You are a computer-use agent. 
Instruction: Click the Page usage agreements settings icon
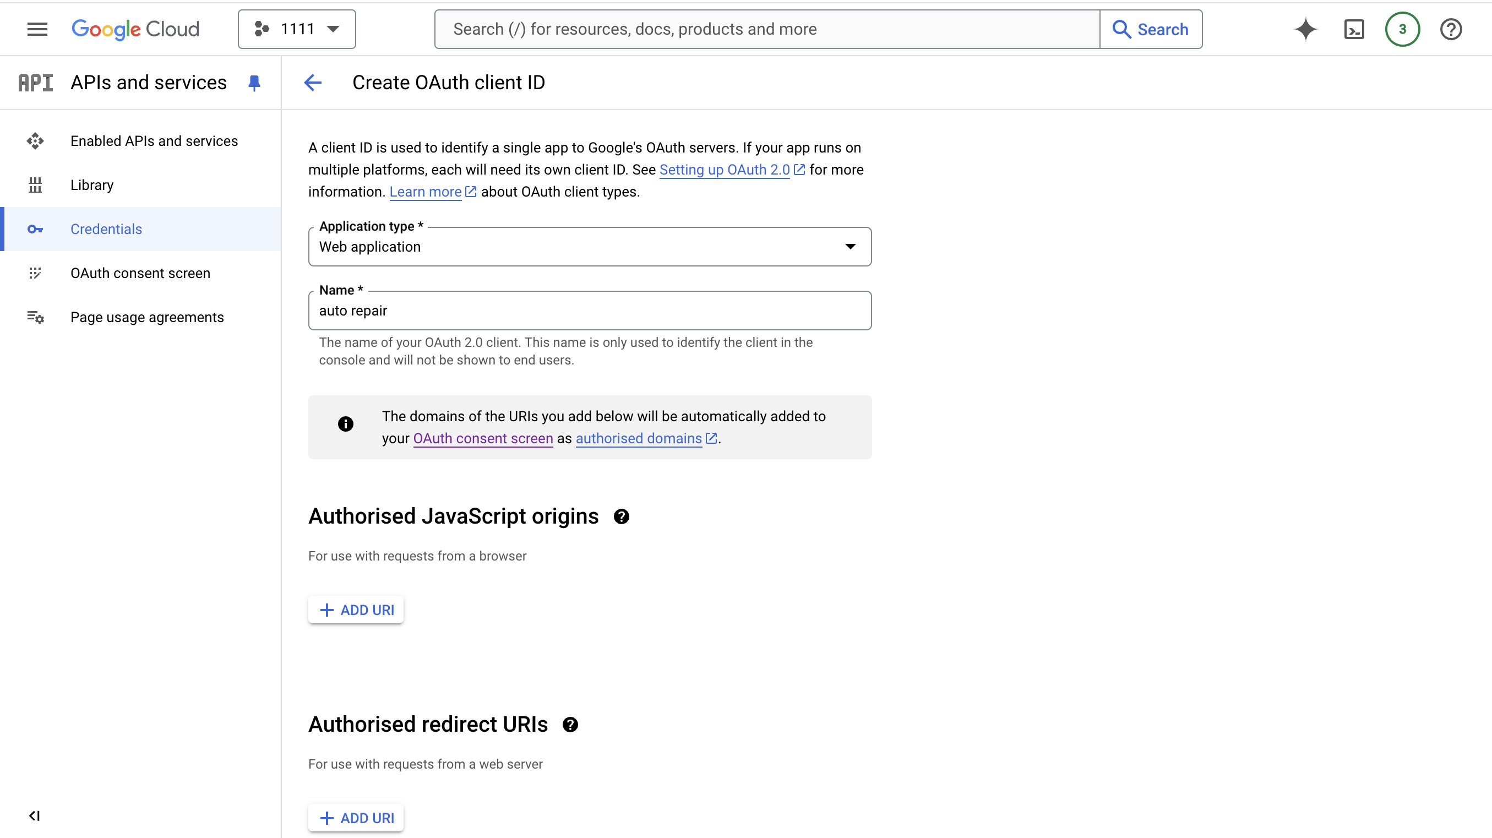point(35,317)
